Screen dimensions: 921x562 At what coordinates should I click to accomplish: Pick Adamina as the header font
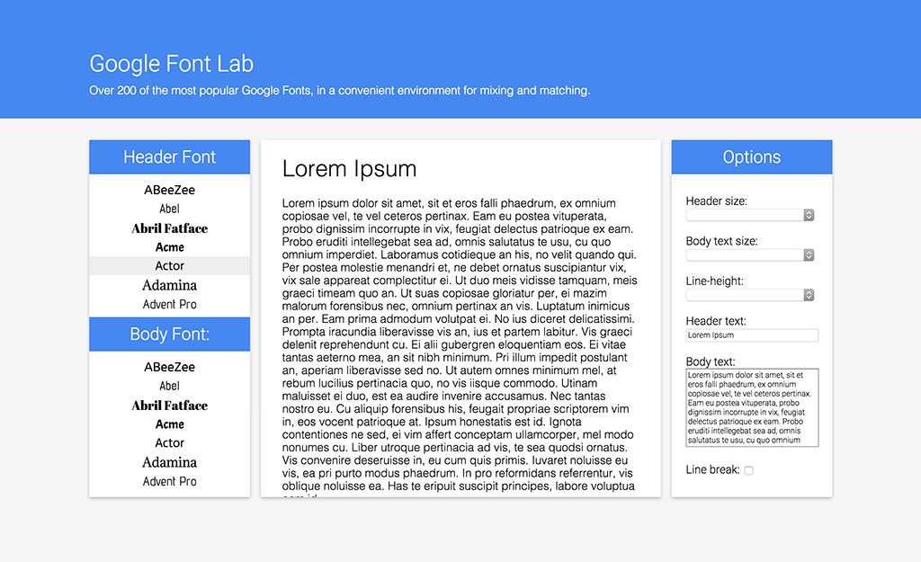tap(169, 284)
